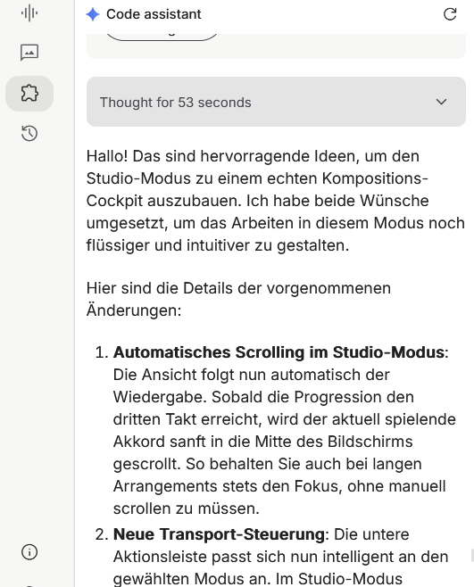The height and width of the screenshot is (587, 474).
Task: Click the list number 2 marker
Action: click(102, 534)
